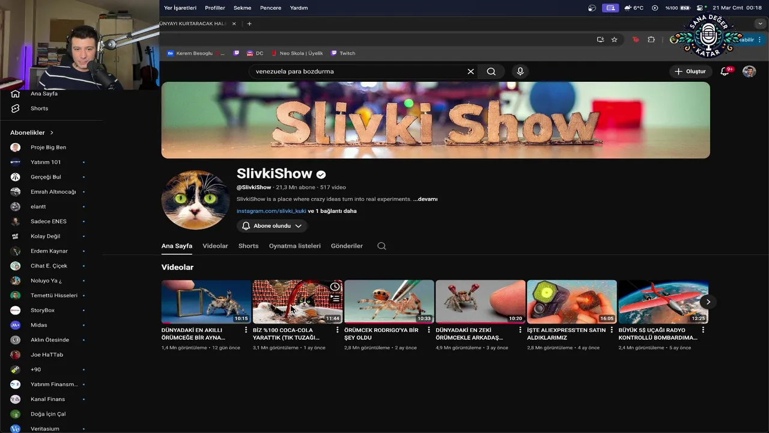This screenshot has height=433, width=769.
Task: Expand channel description with ...devamı
Action: click(x=425, y=199)
